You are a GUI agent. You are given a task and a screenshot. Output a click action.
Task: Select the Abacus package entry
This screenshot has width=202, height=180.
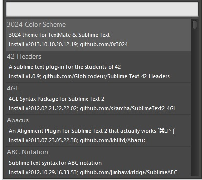pyautogui.click(x=98, y=130)
